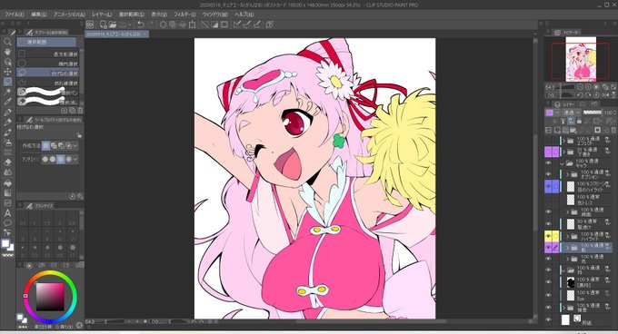This screenshot has width=618, height=334.
Task: Open the Save dropdown arrow in the command bar
Action: point(129,25)
